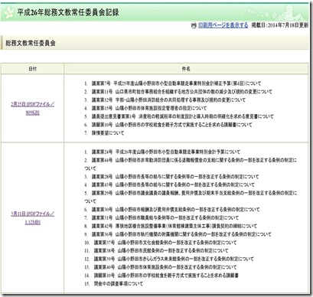Select the 議案第44号 非常勤消防団員 item
The width and height of the screenshot is (313, 297).
pyautogui.click(x=191, y=164)
